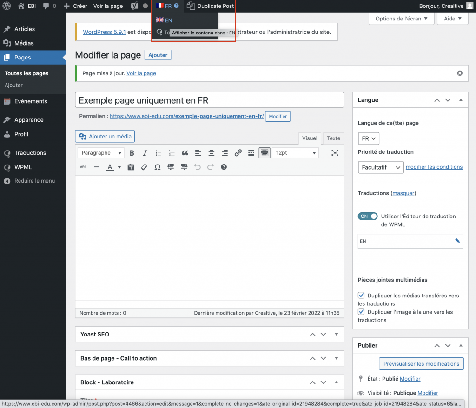Align text left
Image resolution: width=476 pixels, height=408 pixels.
coord(198,153)
